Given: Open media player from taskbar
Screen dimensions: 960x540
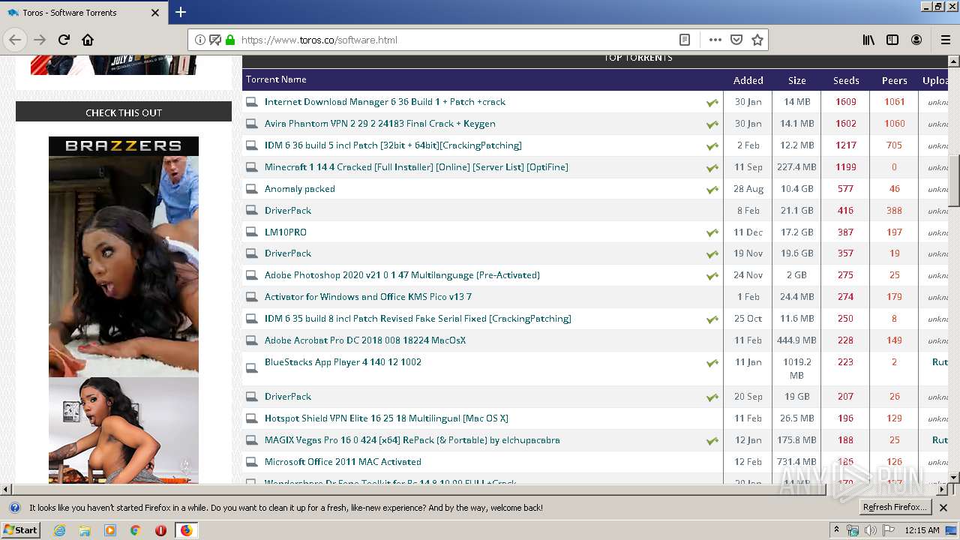Looking at the screenshot, I should pos(110,530).
